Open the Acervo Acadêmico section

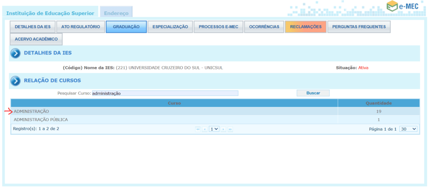(36, 39)
